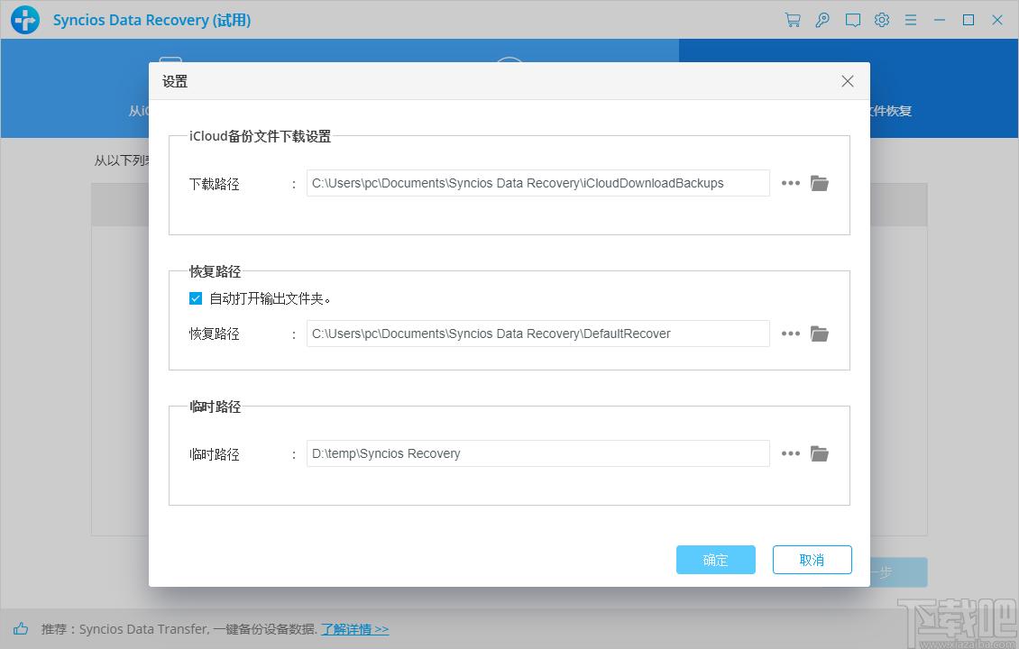1019x649 pixels.
Task: Click the key registration icon
Action: coord(822,20)
